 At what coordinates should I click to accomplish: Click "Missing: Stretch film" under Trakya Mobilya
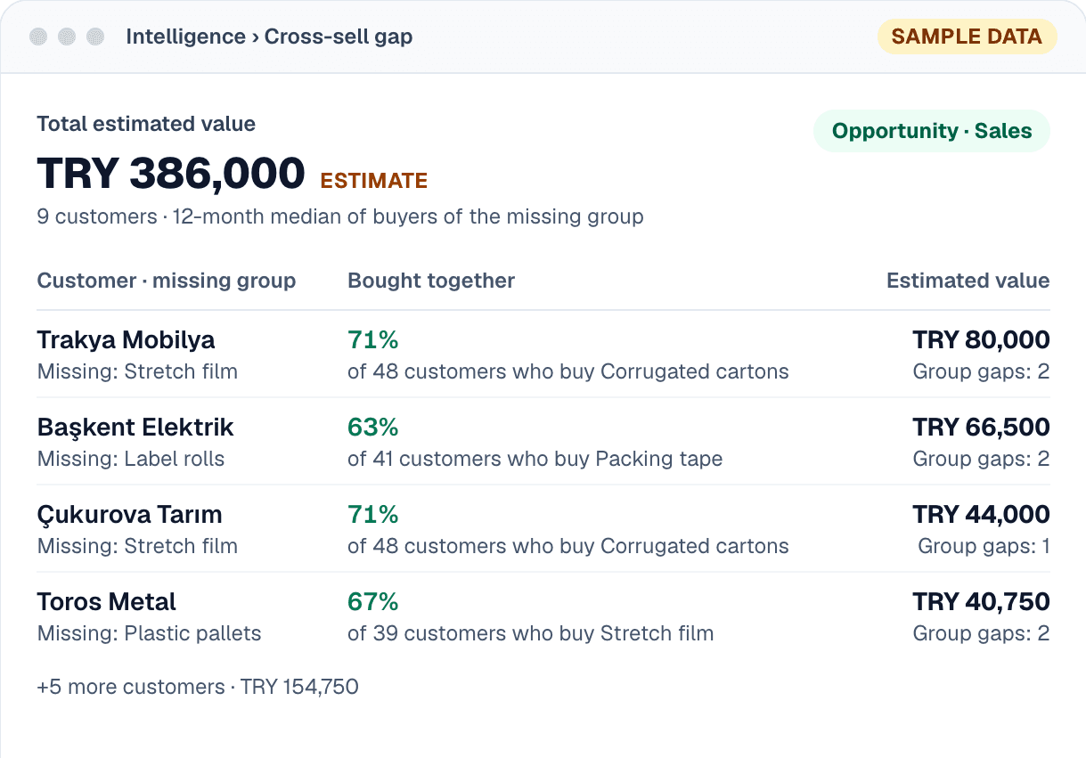pos(137,371)
